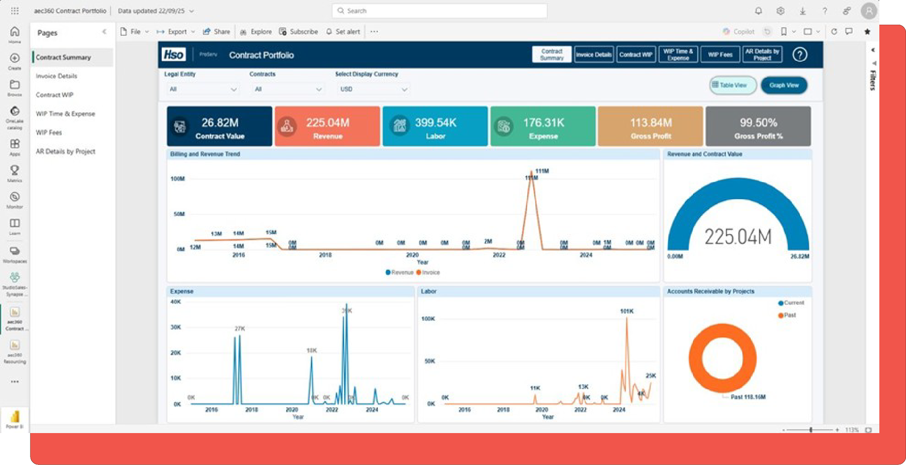This screenshot has width=906, height=465.
Task: Open StudioSales-Synapse workspace icon
Action: click(15, 284)
